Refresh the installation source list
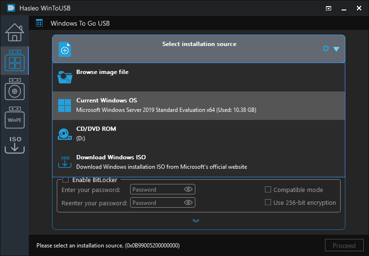 [x=325, y=48]
